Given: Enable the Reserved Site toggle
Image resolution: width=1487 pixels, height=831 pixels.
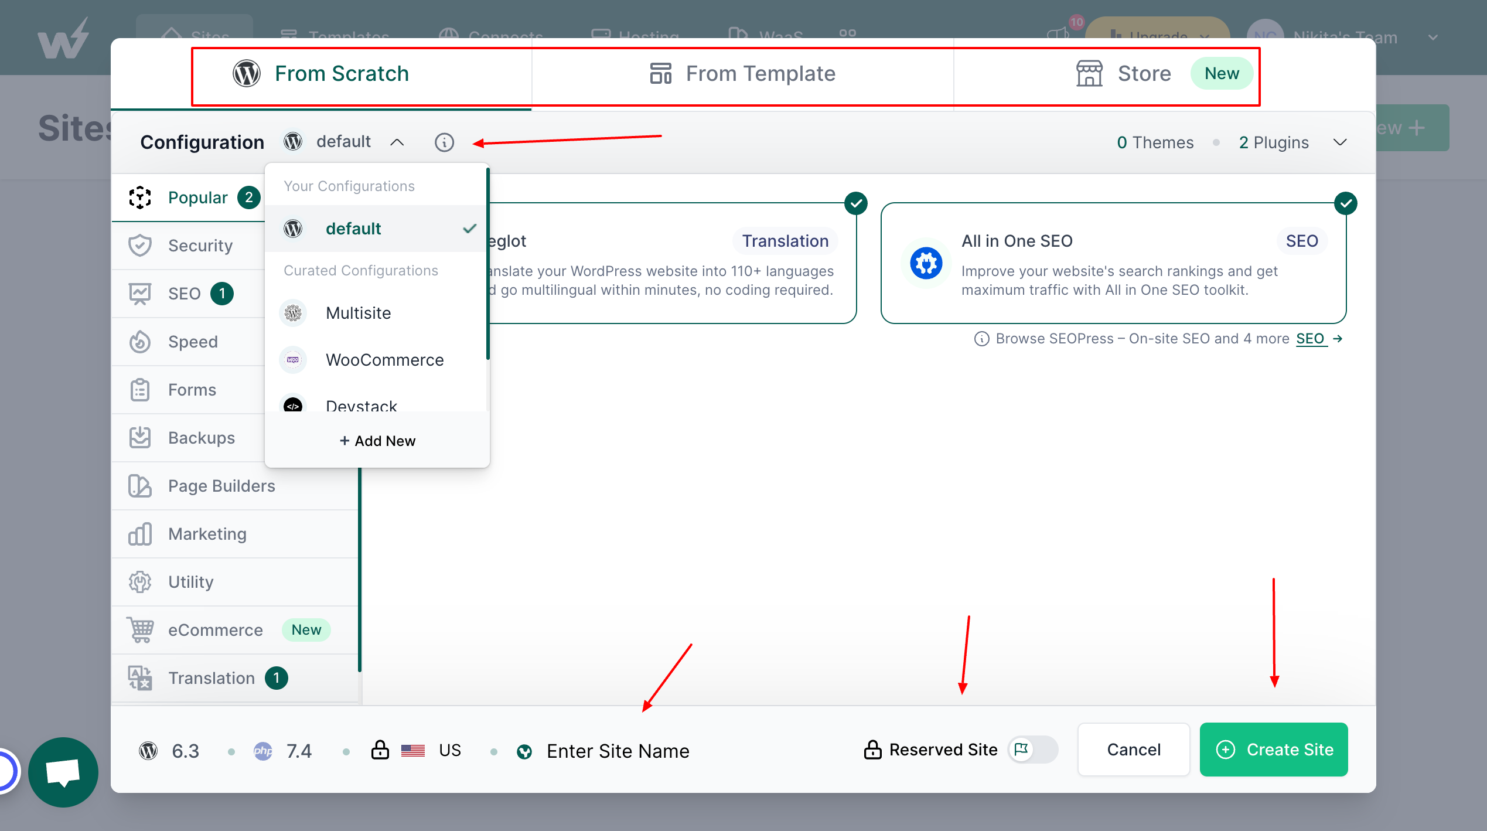Looking at the screenshot, I should click(1033, 750).
